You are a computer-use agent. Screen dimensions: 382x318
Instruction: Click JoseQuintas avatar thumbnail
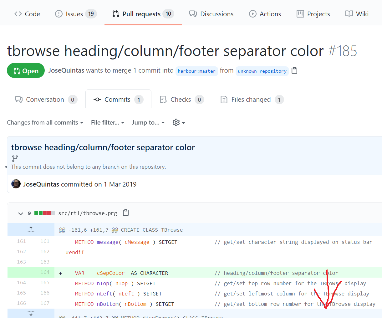(16, 184)
